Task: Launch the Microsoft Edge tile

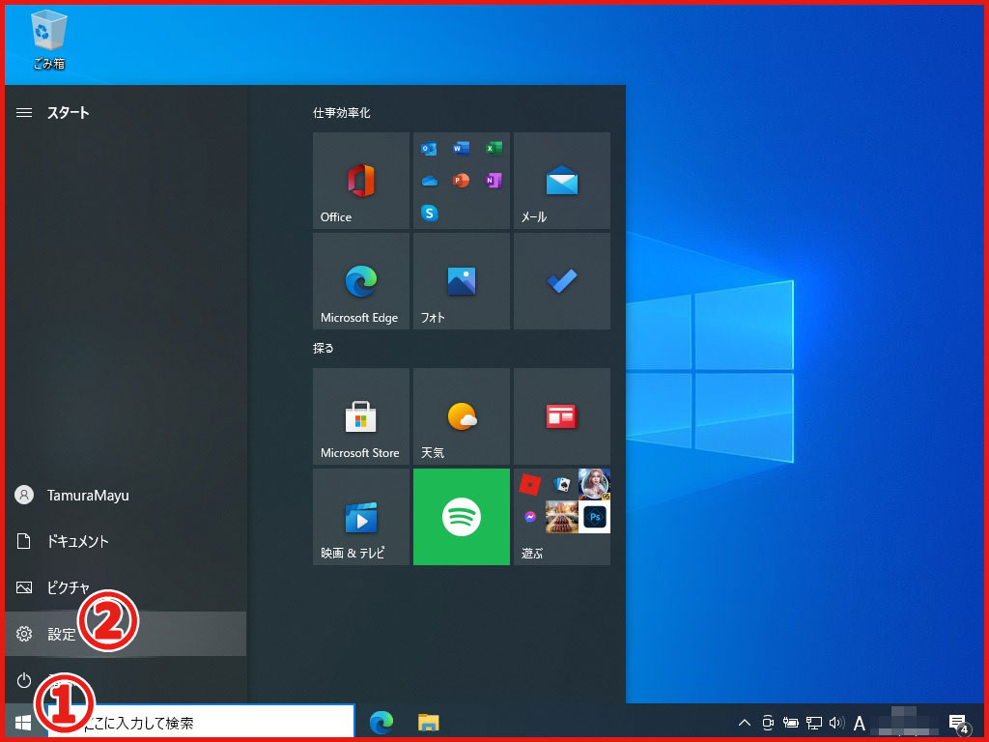Action: (361, 281)
